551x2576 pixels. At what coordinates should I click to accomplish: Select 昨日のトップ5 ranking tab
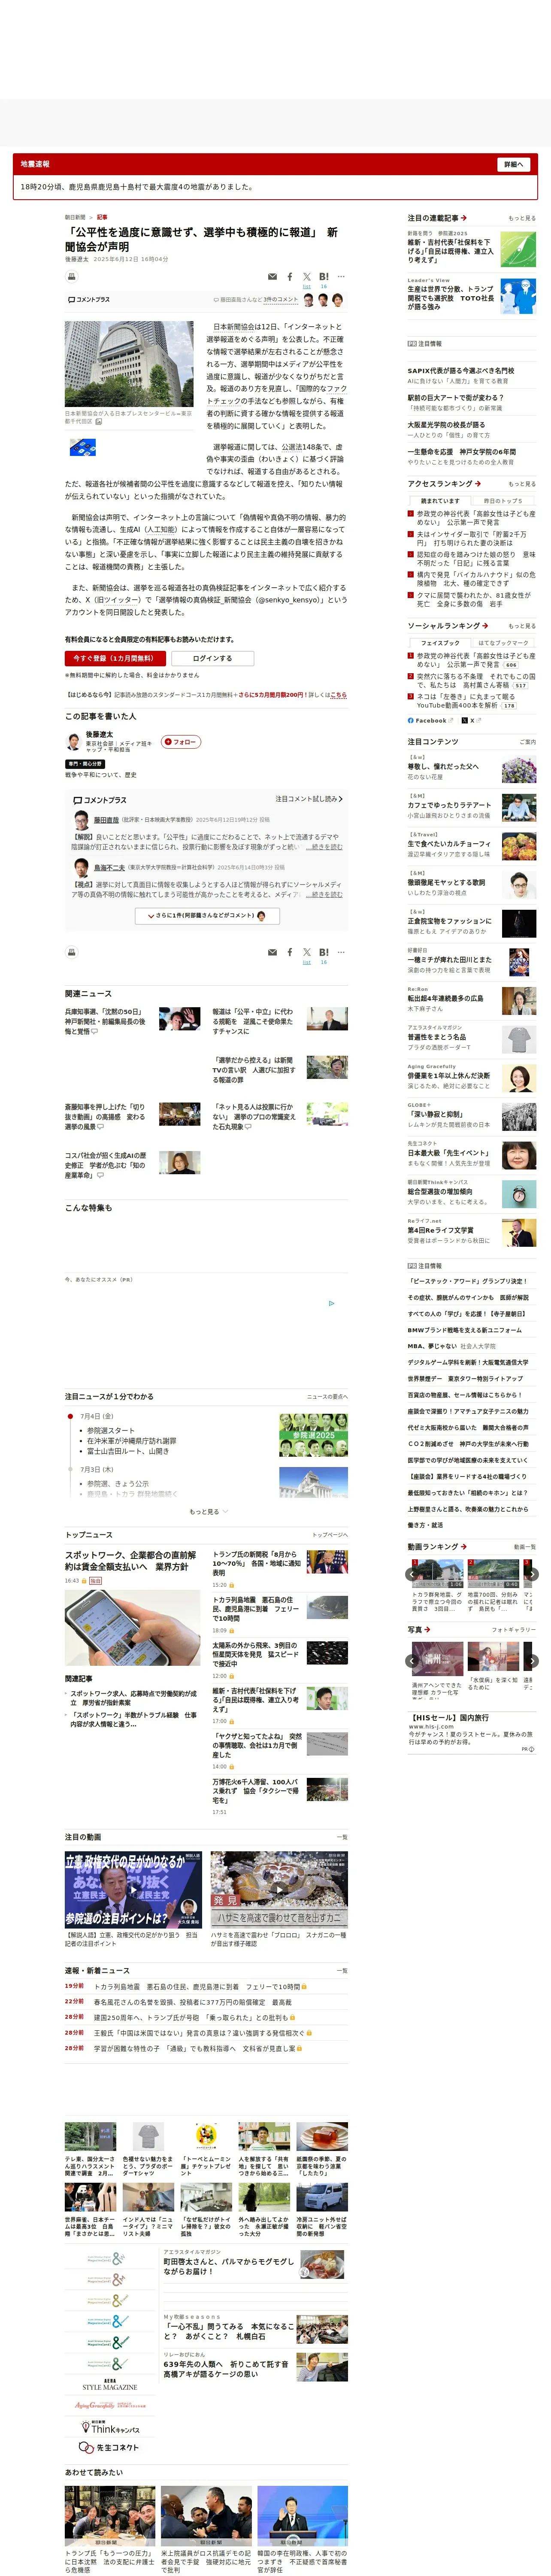tap(503, 501)
